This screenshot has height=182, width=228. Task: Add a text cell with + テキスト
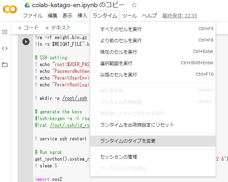58,28
